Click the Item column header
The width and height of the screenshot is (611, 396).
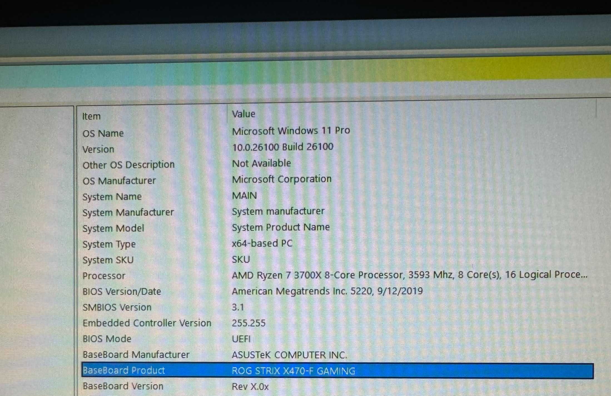point(91,116)
